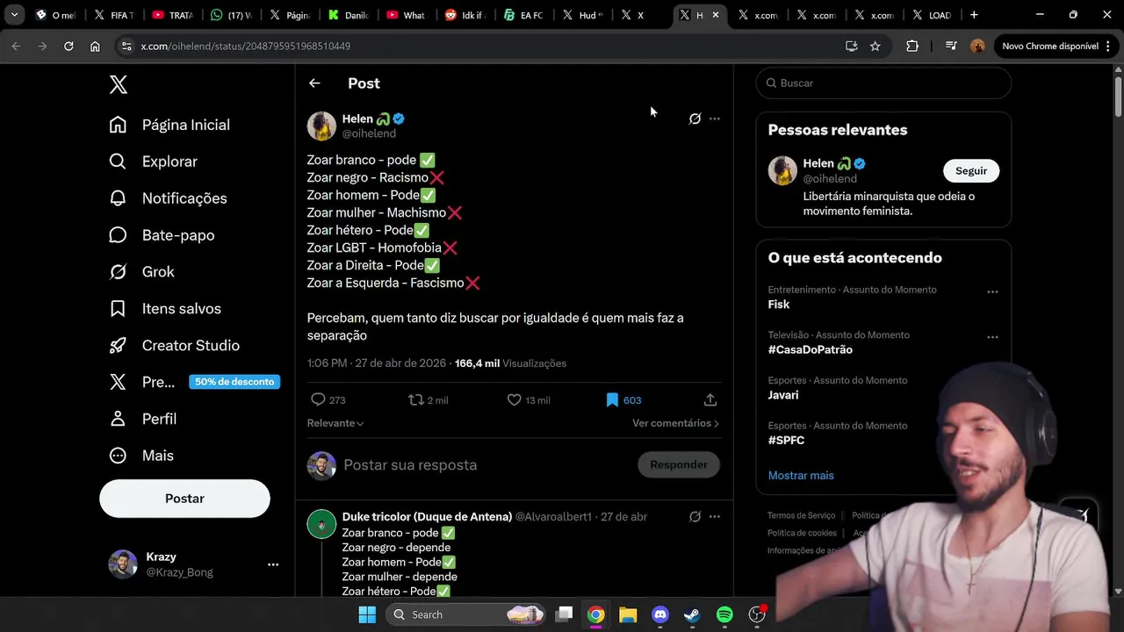Viewport: 1124px width, 632px height.
Task: Open Notificações in sidebar
Action: (x=168, y=198)
